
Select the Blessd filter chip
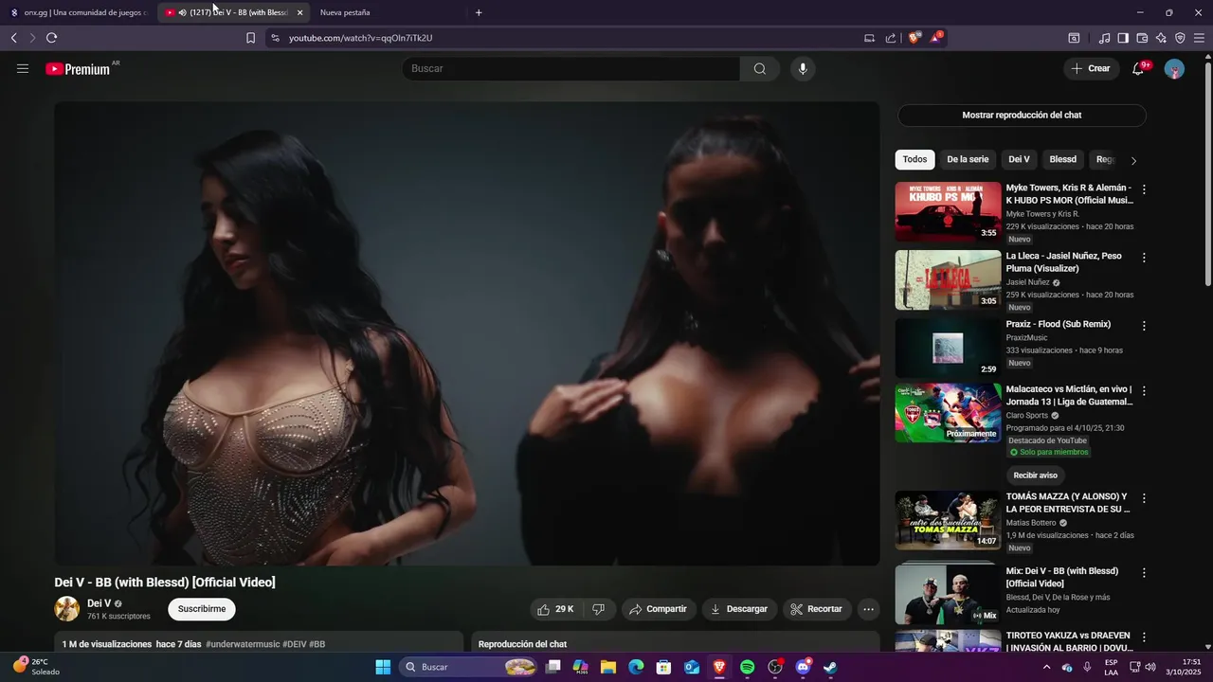pos(1062,160)
